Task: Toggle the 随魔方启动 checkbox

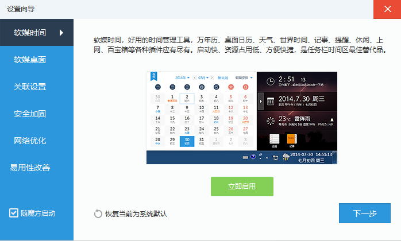Action: pos(14,213)
